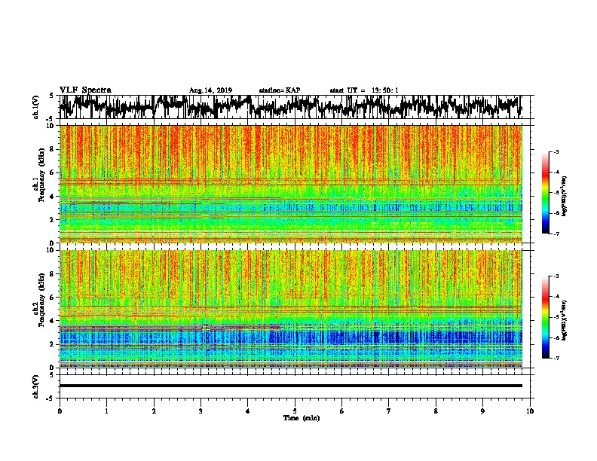Click the "3" tick on the Time axis

[201, 411]
